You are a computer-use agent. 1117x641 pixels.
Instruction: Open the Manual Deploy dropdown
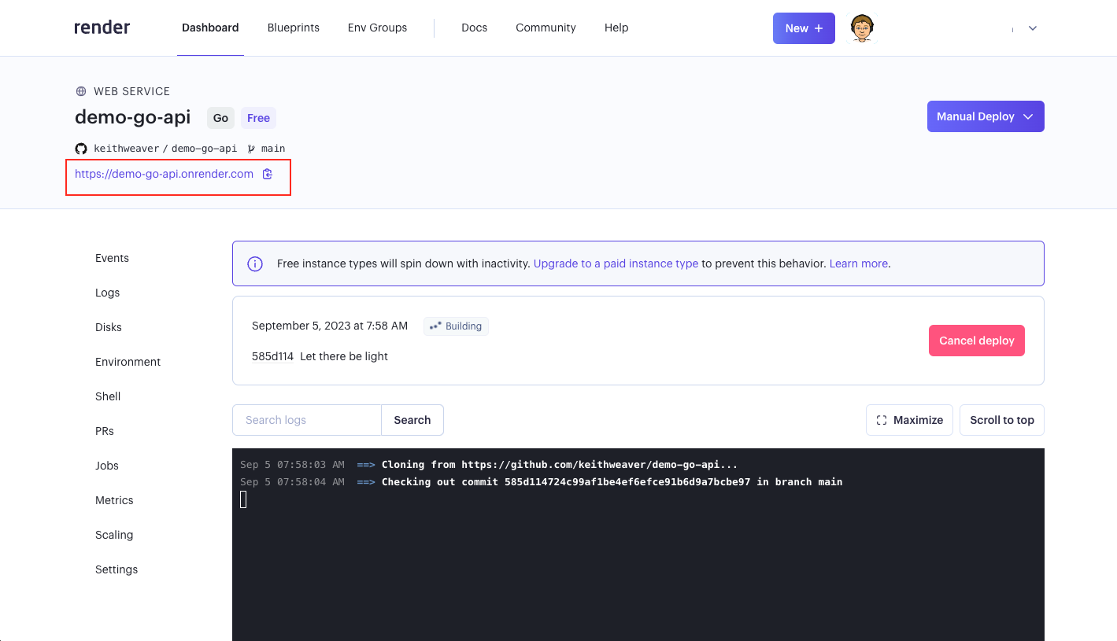point(985,116)
